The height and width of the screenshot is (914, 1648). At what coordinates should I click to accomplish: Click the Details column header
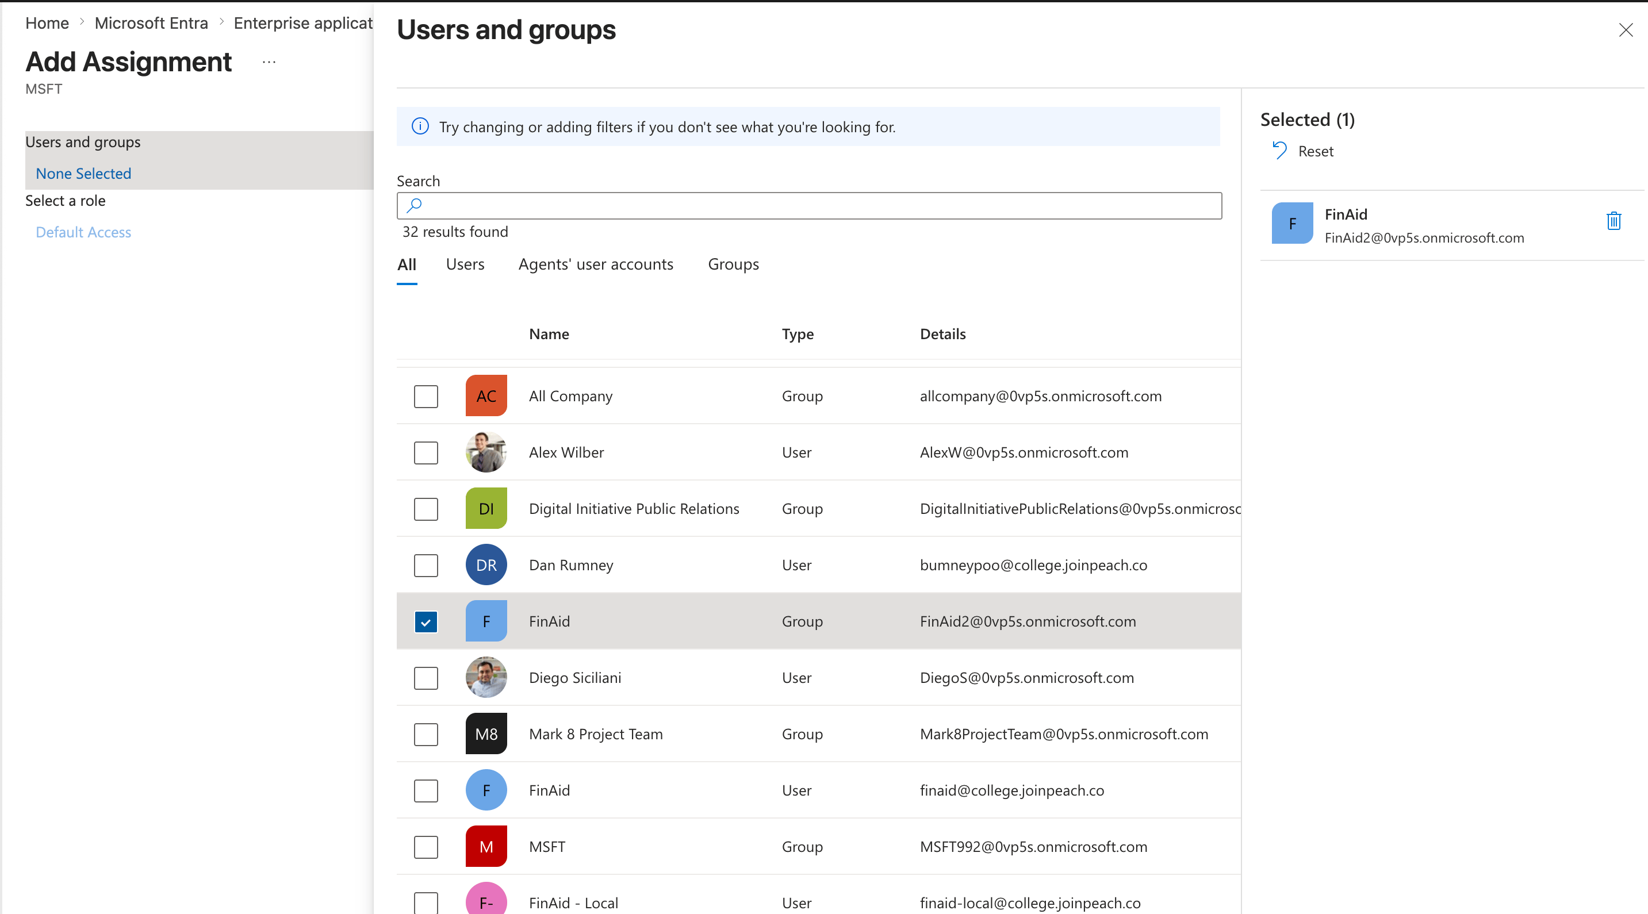[x=943, y=334]
